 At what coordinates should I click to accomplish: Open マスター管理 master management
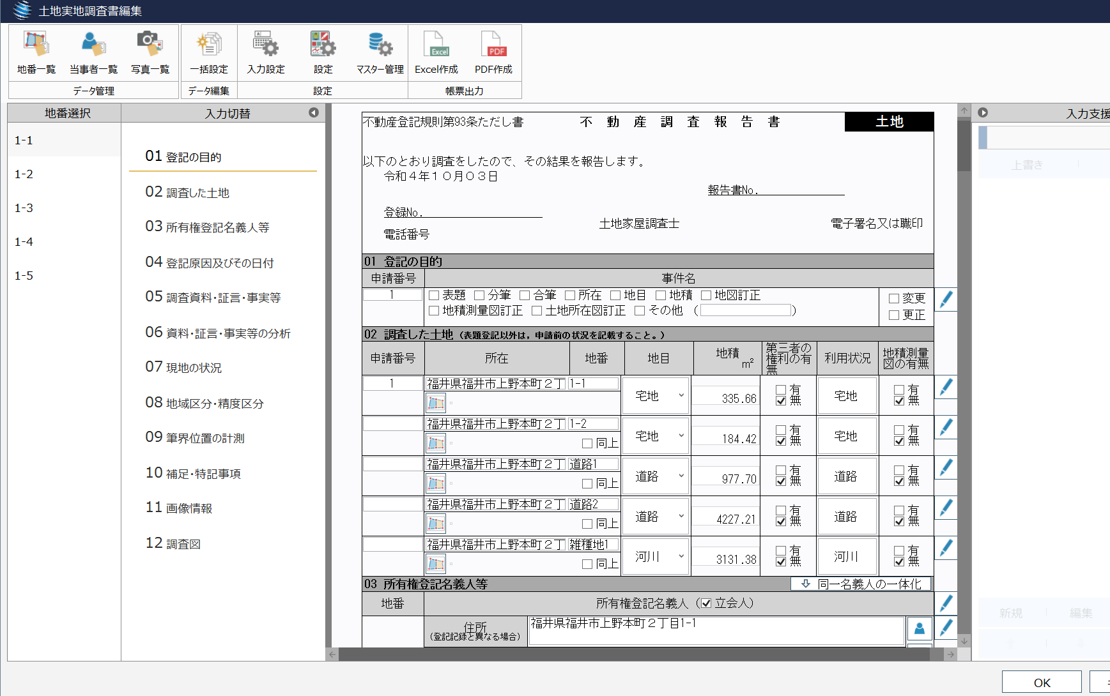(380, 53)
